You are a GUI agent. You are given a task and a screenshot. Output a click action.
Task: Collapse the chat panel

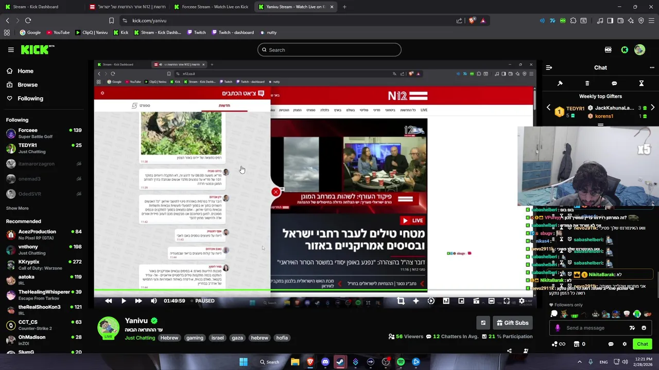click(x=549, y=67)
